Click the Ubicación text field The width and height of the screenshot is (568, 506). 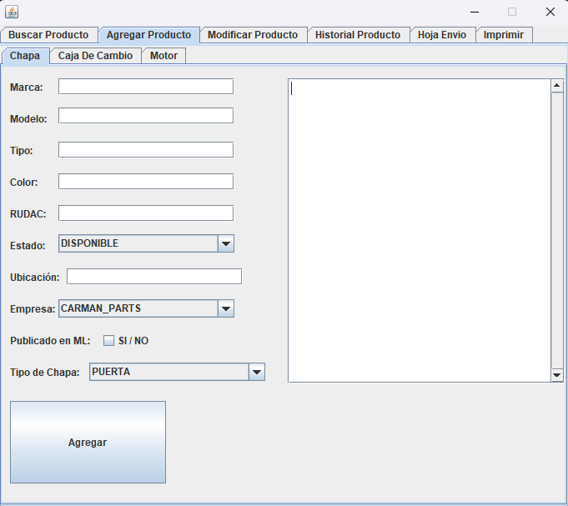154,277
